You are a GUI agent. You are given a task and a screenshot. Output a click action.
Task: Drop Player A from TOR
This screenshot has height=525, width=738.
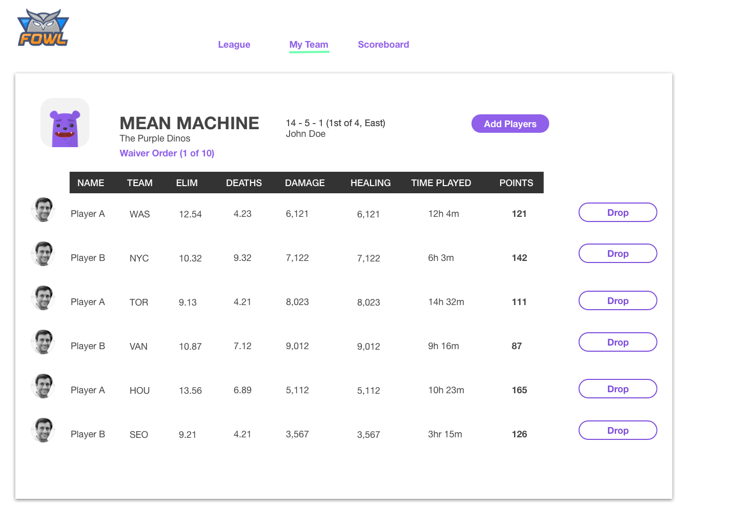pyautogui.click(x=618, y=300)
